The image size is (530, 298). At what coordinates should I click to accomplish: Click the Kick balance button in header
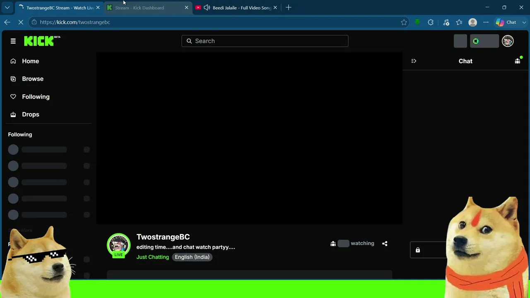click(484, 41)
